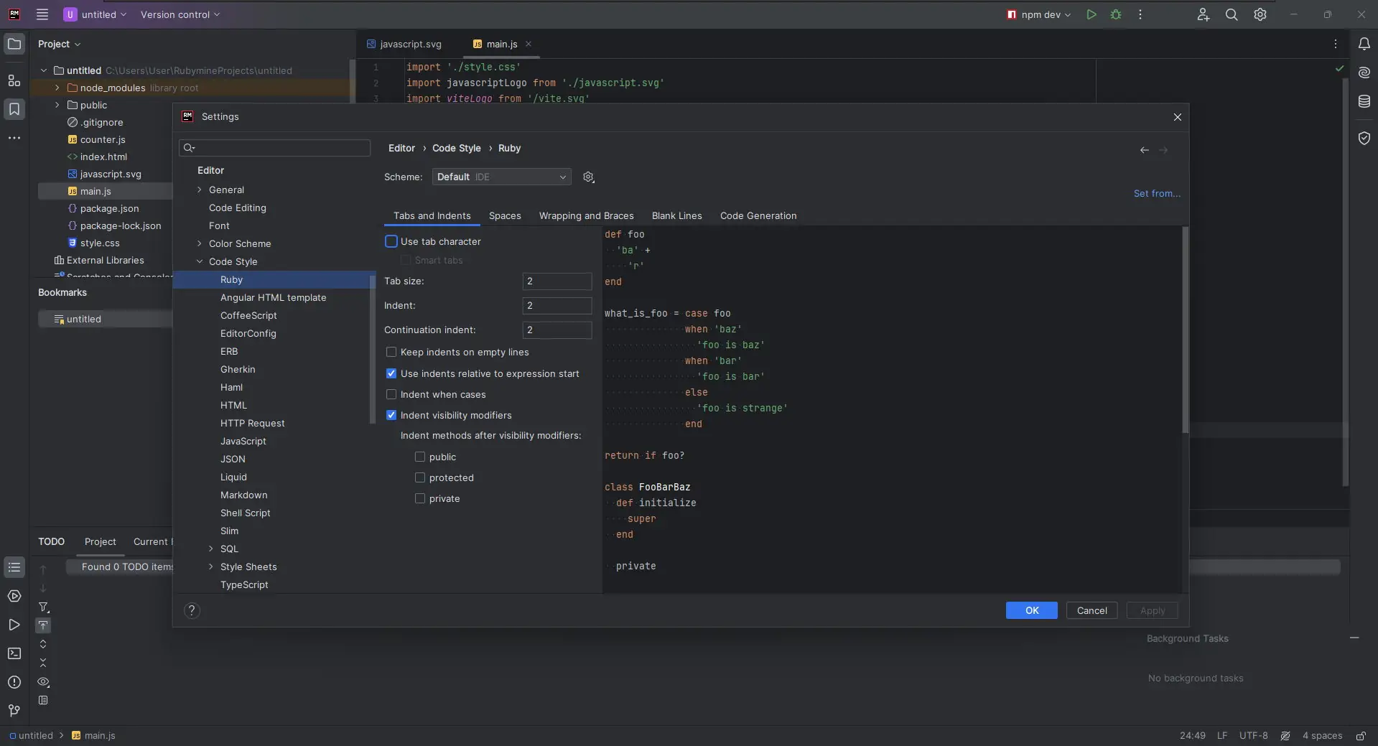Image resolution: width=1378 pixels, height=746 pixels.
Task: Click the code preview vertical scrollbar
Action: click(1184, 330)
